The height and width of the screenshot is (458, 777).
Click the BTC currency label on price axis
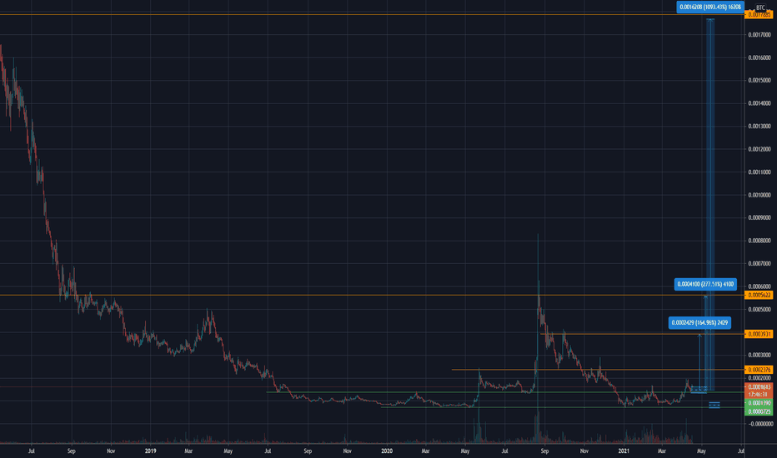click(x=760, y=7)
